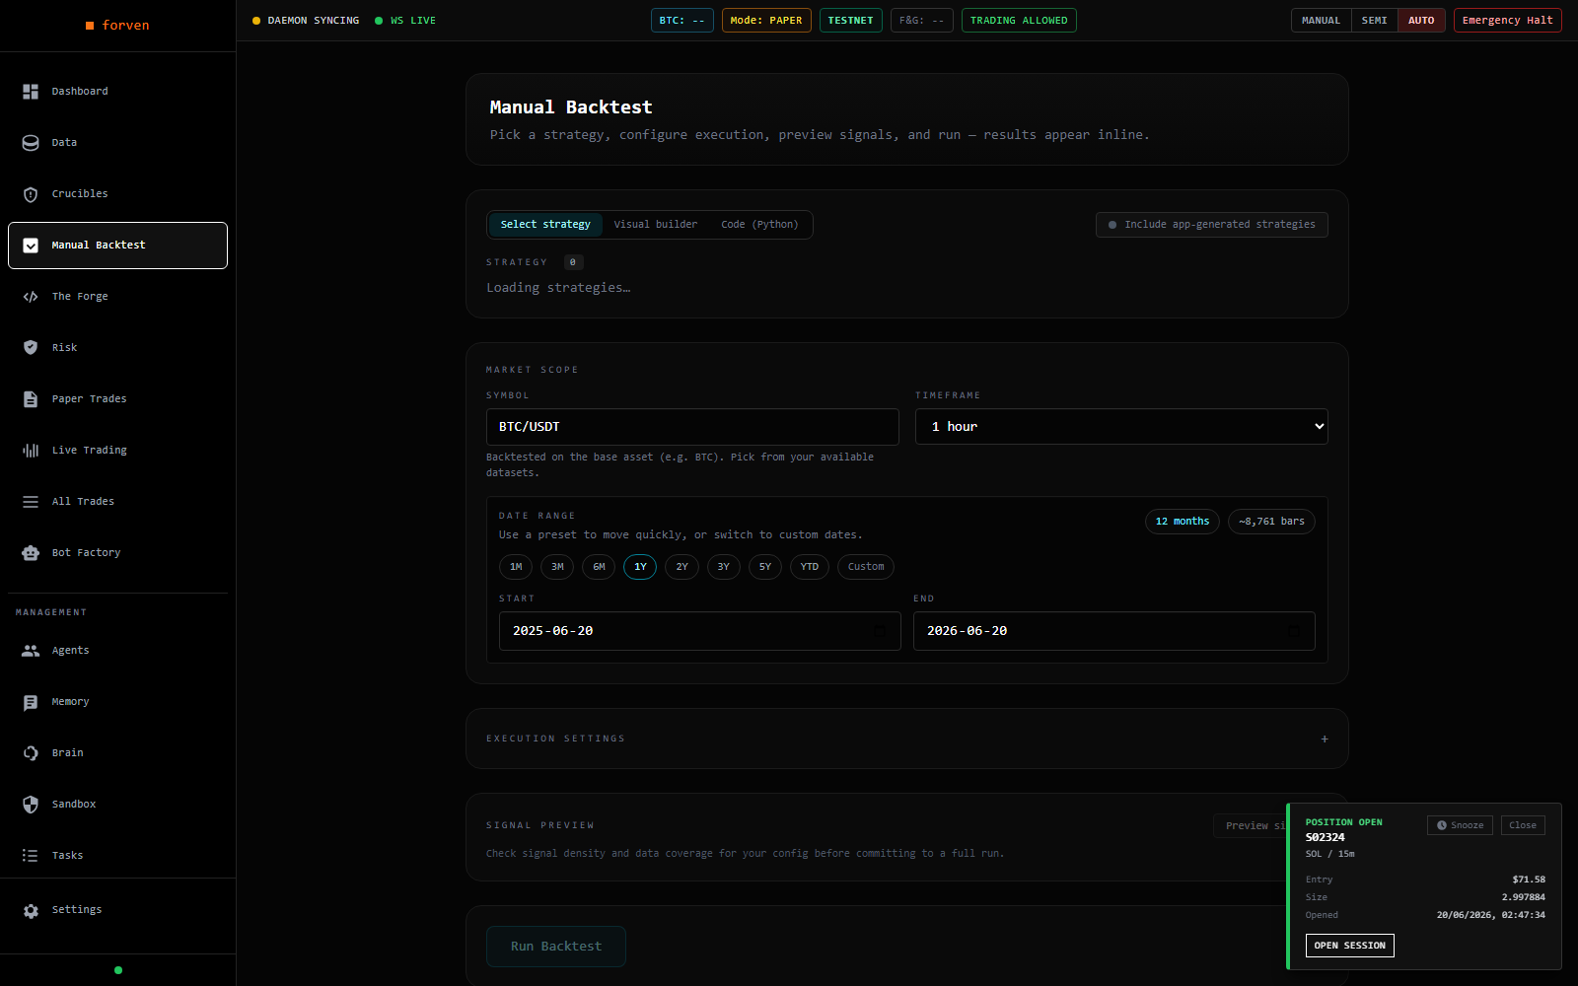Click OPEN SESSION in position popup
The width and height of the screenshot is (1578, 986).
coord(1349,946)
